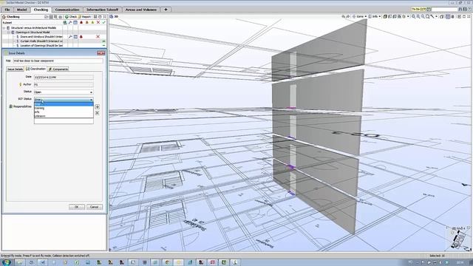Click the Author field in Coordination tab
Screen dimensions: 473x266
pos(64,85)
